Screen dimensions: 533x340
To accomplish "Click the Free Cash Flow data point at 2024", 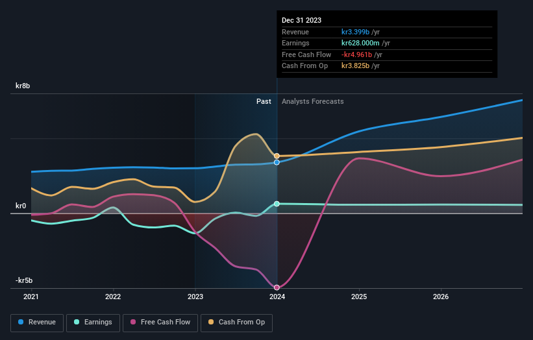I will (277, 287).
